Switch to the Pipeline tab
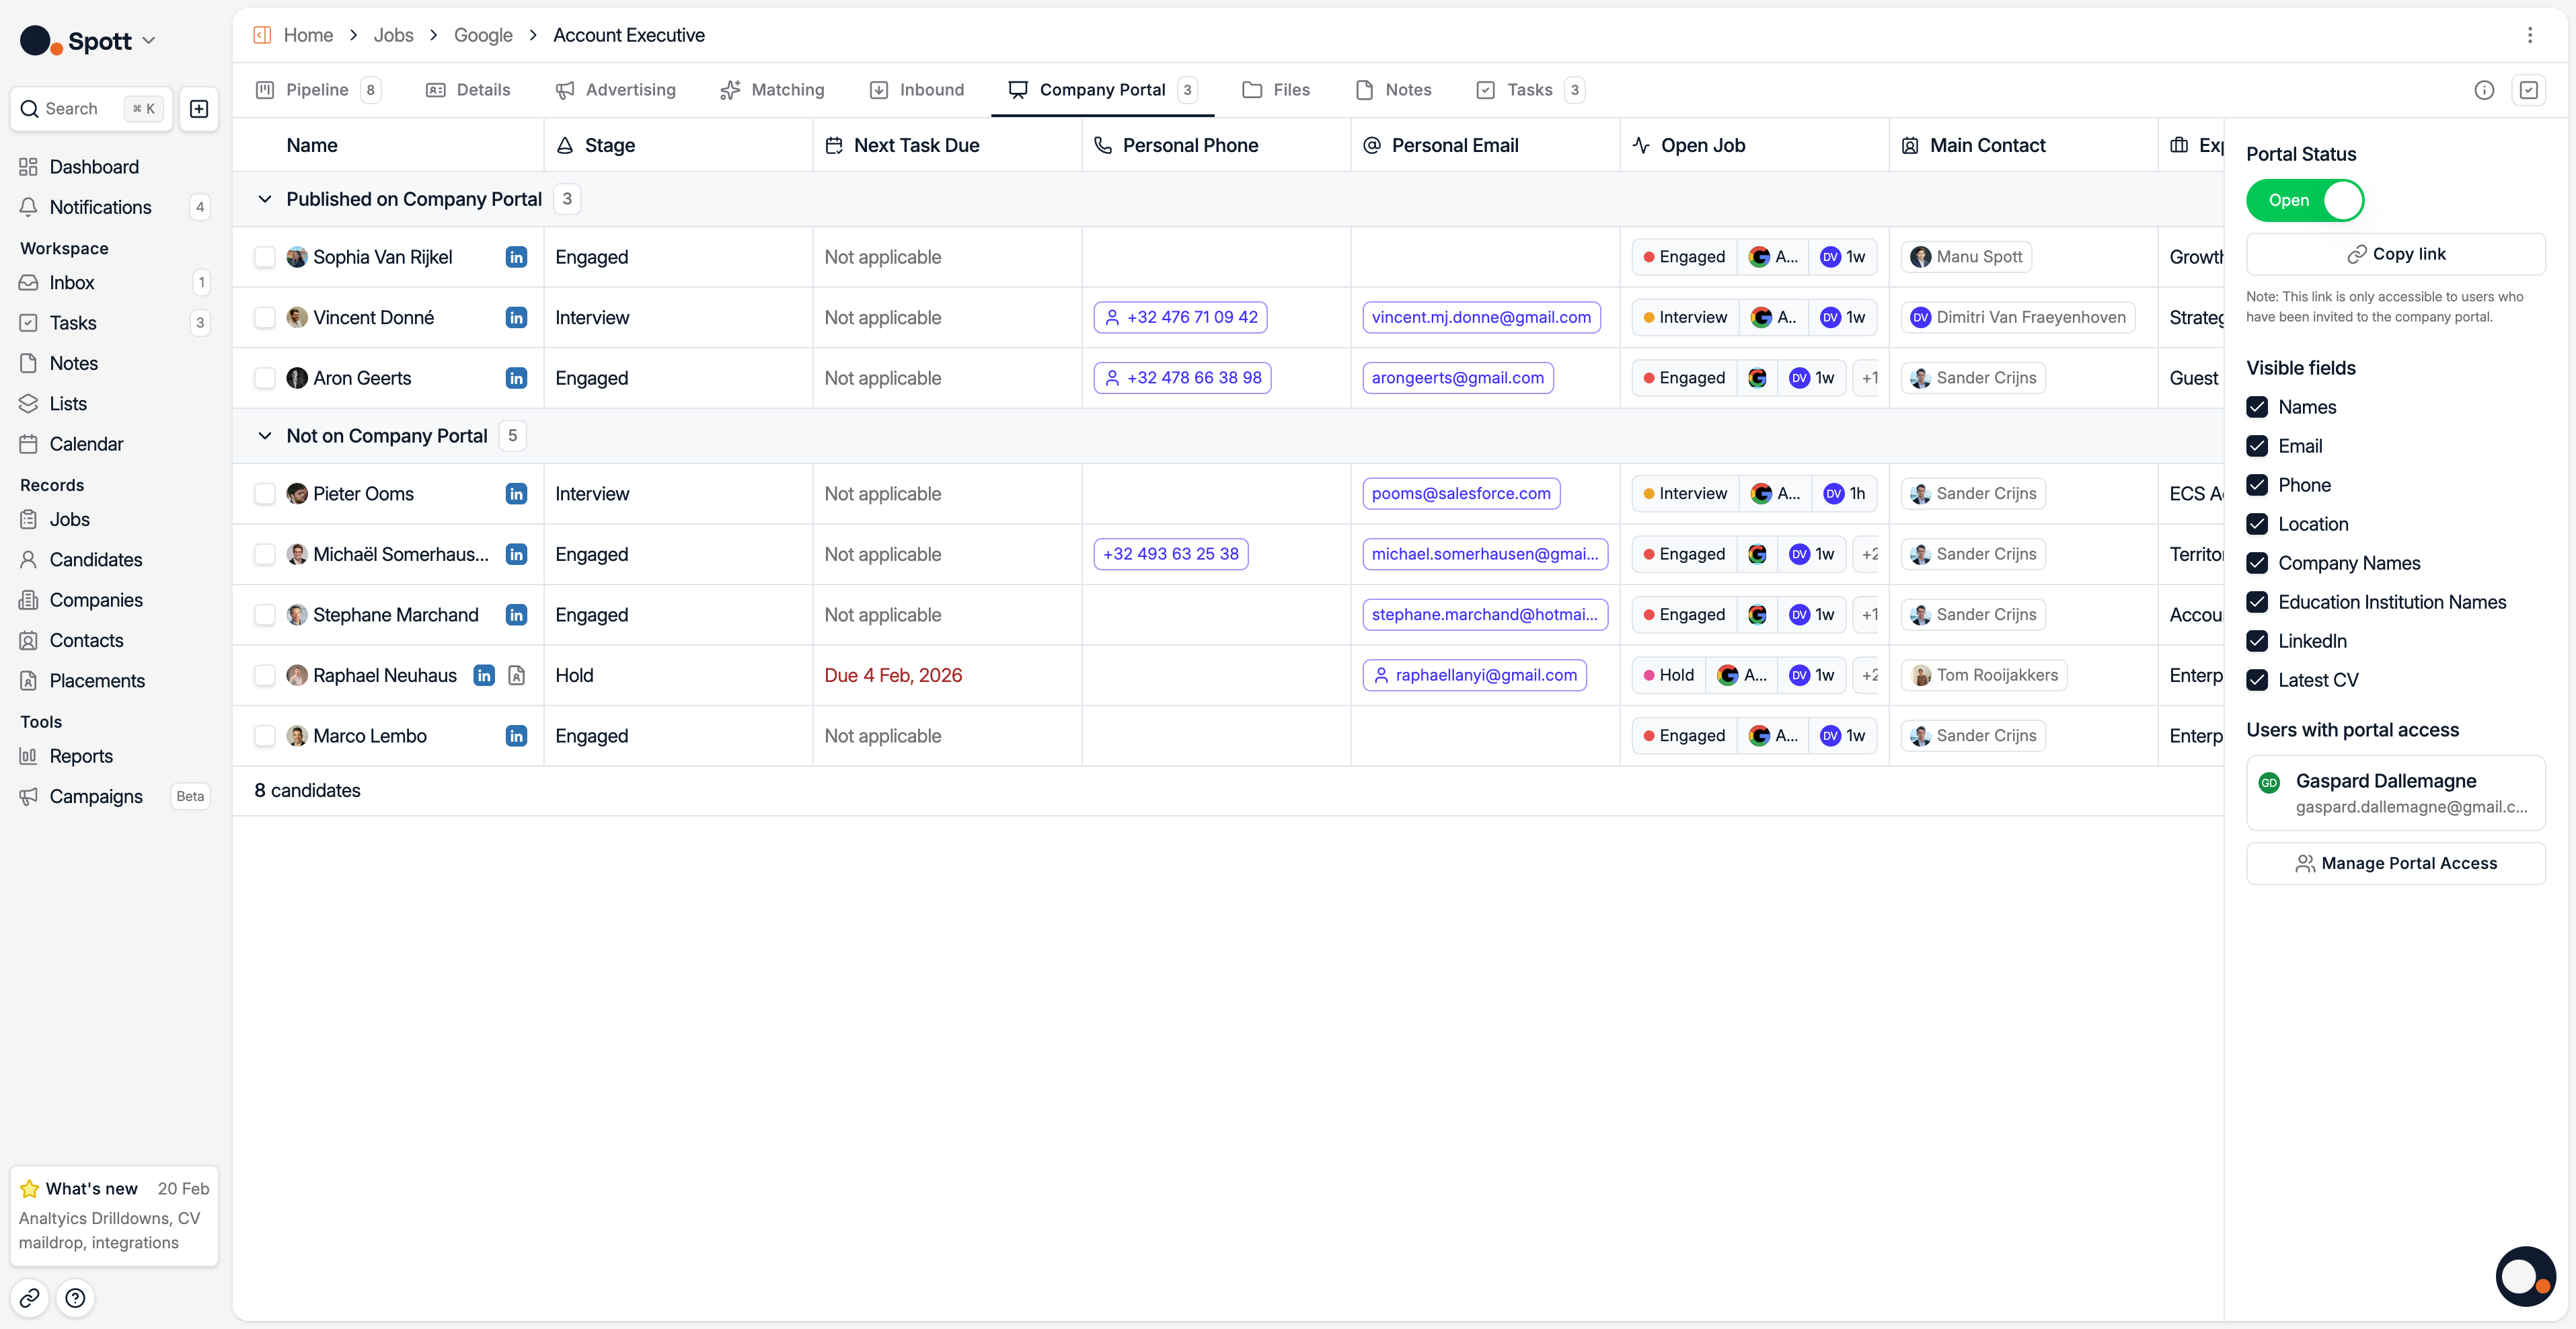This screenshot has height=1329, width=2576. tap(317, 90)
